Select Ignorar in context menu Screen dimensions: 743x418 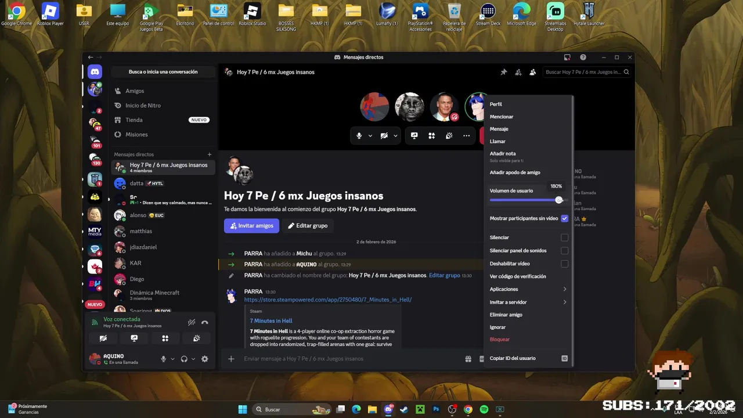[528, 327]
